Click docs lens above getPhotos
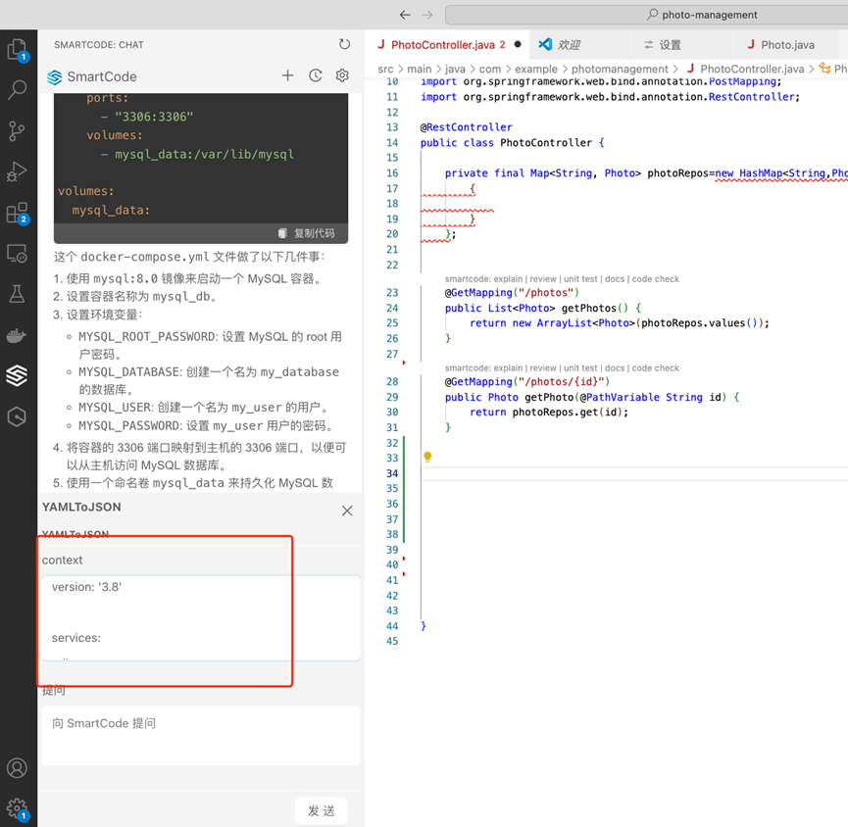Viewport: 848px width, 827px height. coord(615,279)
